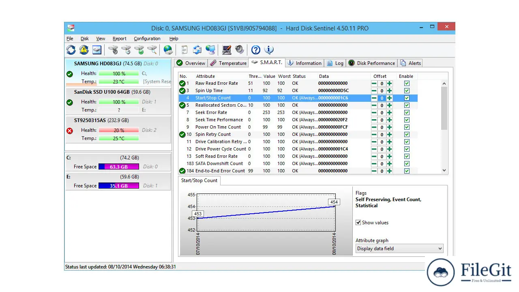Open Help via blue question mark icon
The image size is (519, 292).
point(256,50)
